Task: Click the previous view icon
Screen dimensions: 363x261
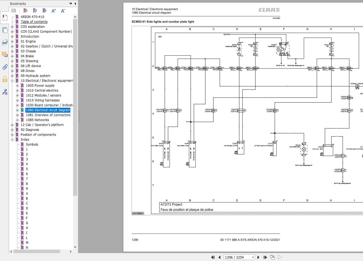Action: tap(272, 257)
